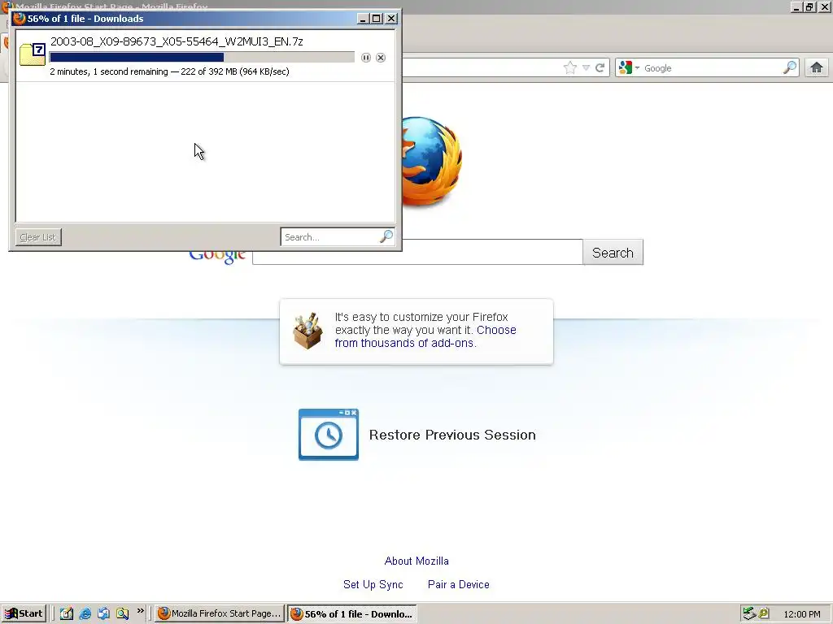Click the toolbar search magnifier icon
Screen dimensions: 833x624
tap(790, 67)
